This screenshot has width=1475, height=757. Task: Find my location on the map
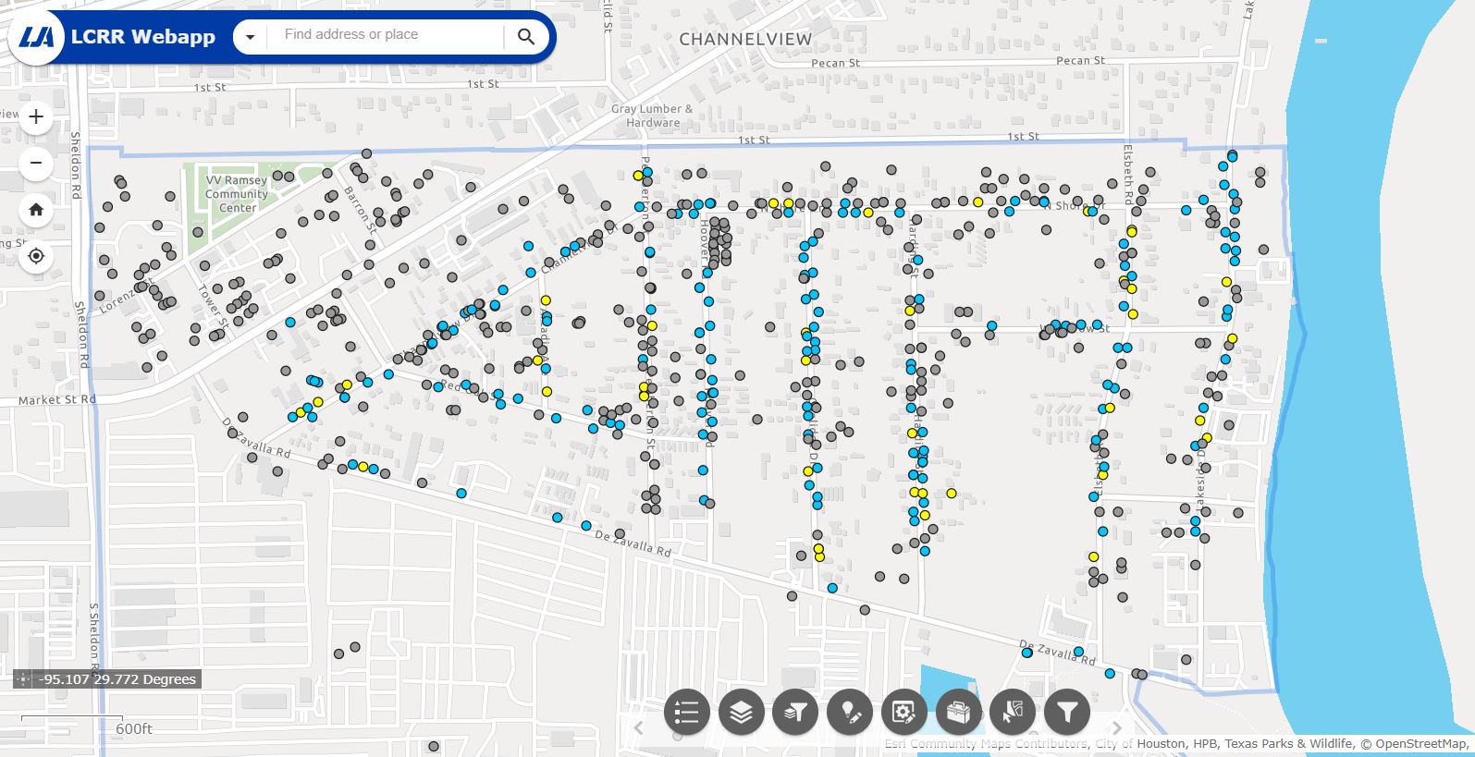click(x=36, y=256)
